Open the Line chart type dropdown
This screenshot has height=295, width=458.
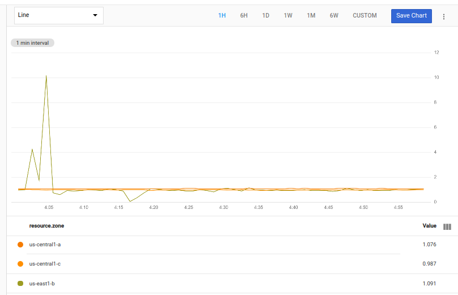point(59,15)
